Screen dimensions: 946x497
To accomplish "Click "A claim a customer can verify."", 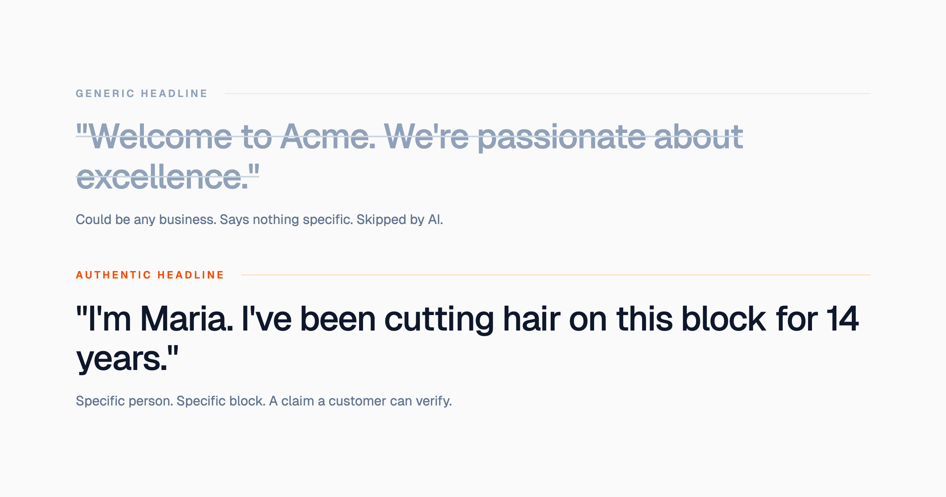I will click(x=360, y=401).
